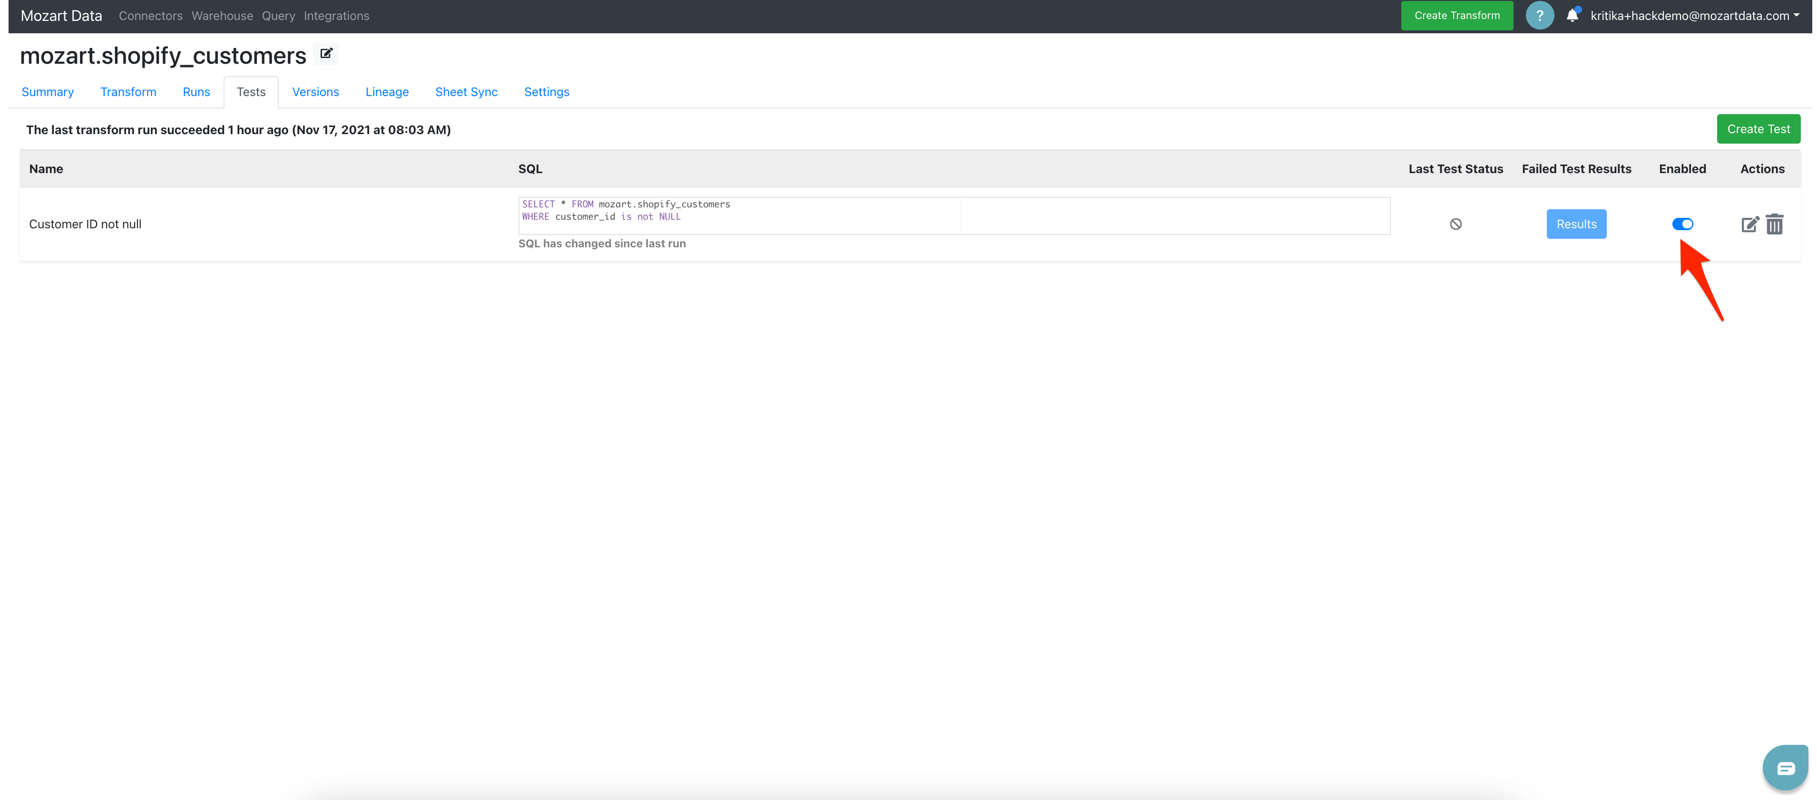Switch to the Summary tab
The height and width of the screenshot is (800, 1817).
coord(47,92)
